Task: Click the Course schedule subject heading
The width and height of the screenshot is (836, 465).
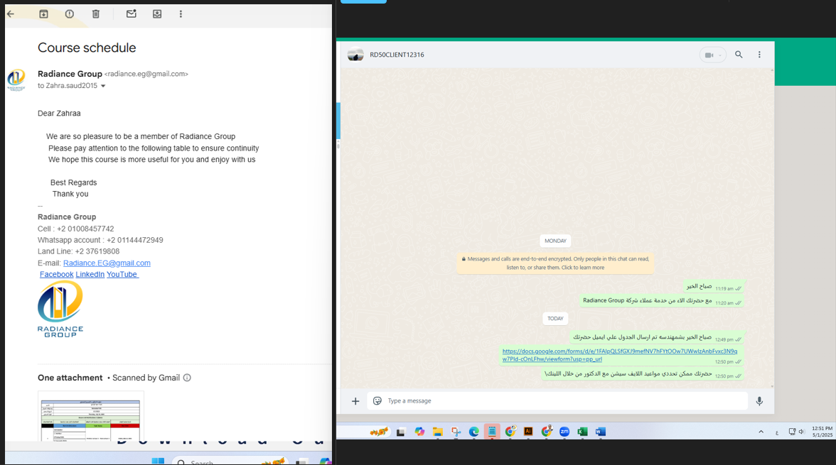Action: 87,48
